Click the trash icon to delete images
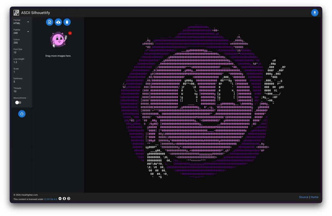The width and height of the screenshot is (332, 216). [x=67, y=22]
